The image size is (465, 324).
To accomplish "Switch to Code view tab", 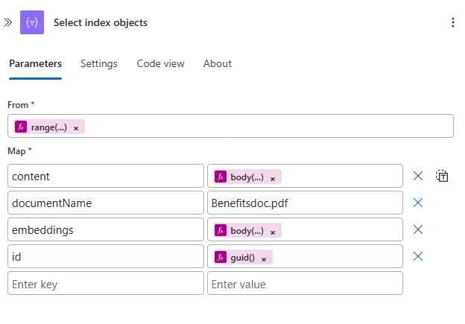I will [x=160, y=63].
